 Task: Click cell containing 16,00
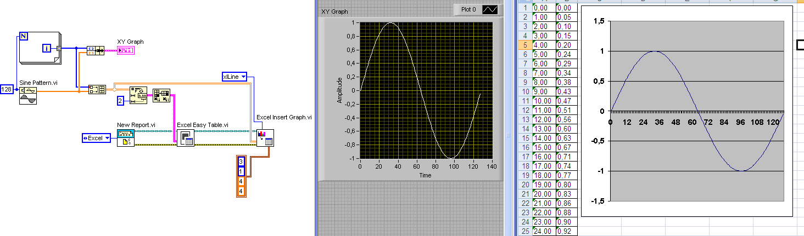click(543, 157)
